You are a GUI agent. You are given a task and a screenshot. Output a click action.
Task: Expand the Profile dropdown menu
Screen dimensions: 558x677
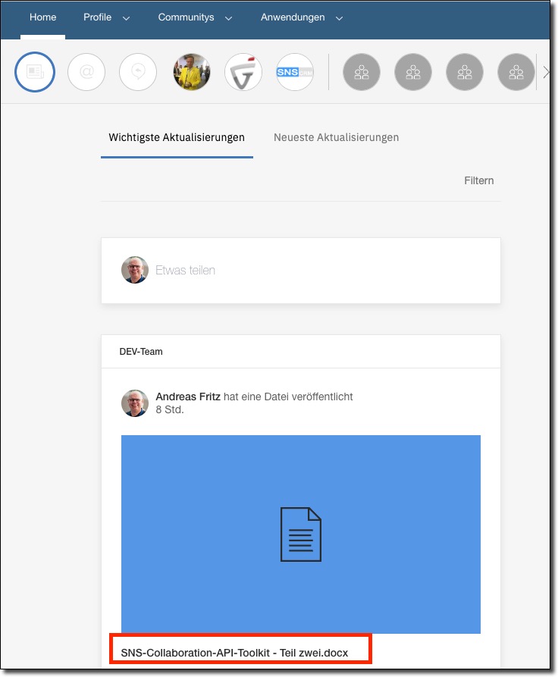click(106, 17)
